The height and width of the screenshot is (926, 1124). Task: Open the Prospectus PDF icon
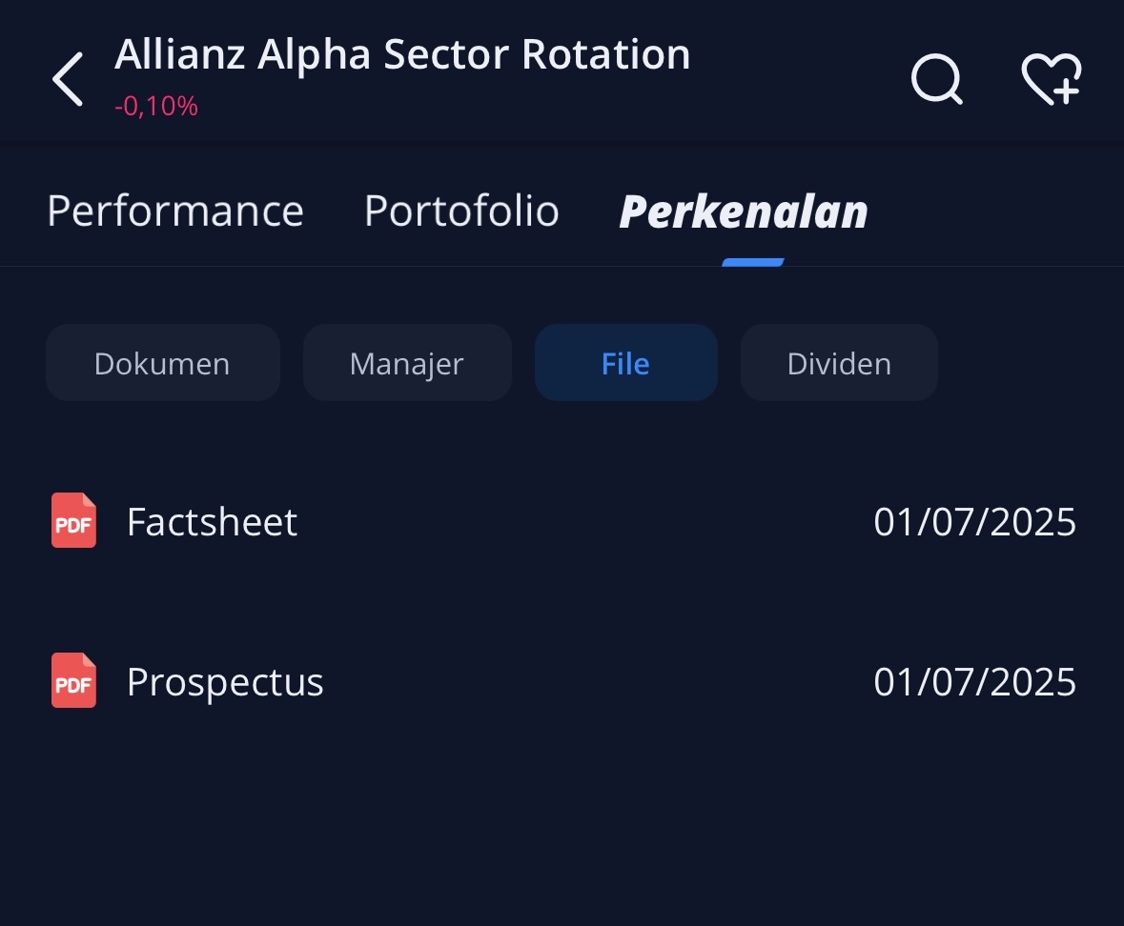[73, 680]
